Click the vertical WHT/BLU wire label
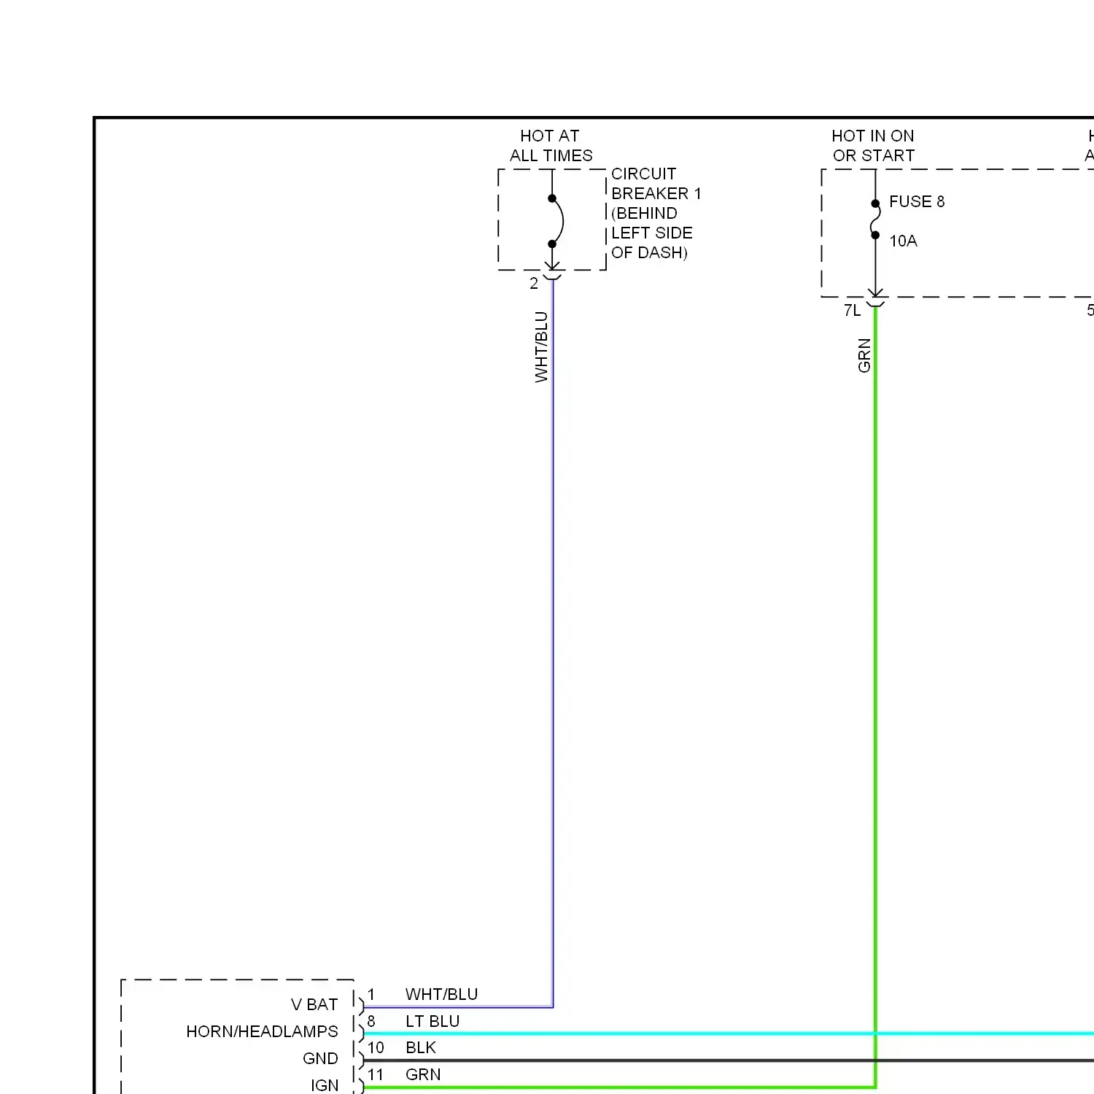The height and width of the screenshot is (1094, 1094). 541,346
